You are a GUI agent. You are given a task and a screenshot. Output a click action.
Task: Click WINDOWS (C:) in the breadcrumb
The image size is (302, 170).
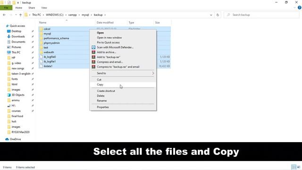55,15
